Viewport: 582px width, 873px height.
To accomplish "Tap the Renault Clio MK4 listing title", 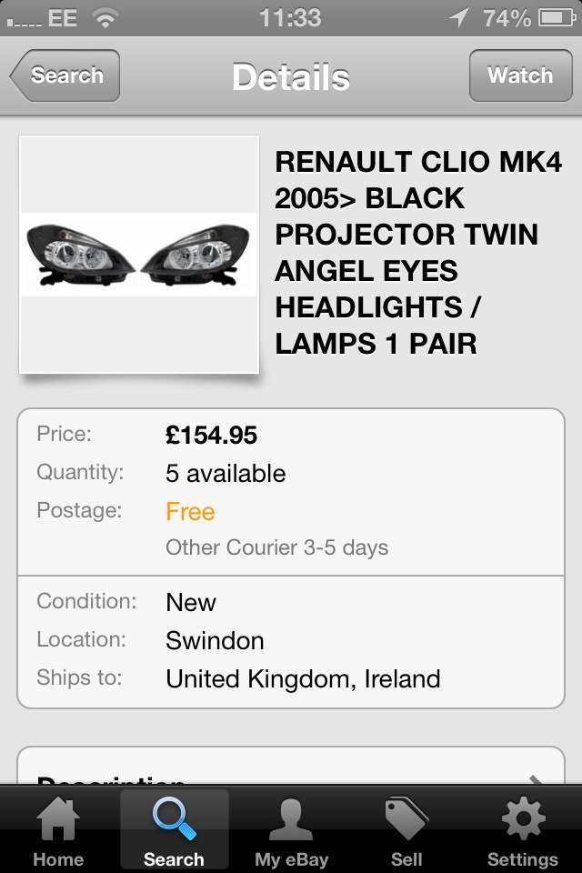I will pos(406,253).
